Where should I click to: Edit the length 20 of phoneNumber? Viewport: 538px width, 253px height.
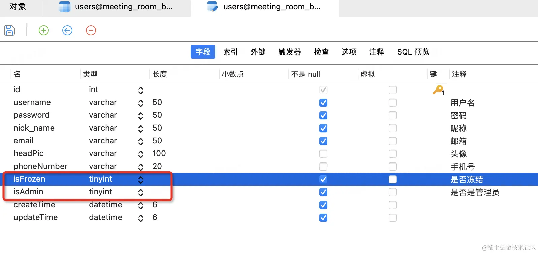[157, 166]
